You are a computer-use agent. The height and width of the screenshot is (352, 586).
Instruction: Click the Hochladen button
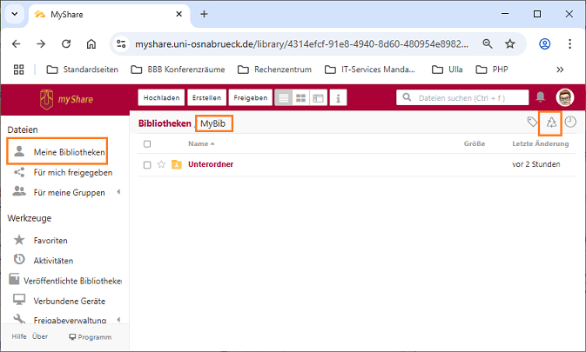(161, 97)
